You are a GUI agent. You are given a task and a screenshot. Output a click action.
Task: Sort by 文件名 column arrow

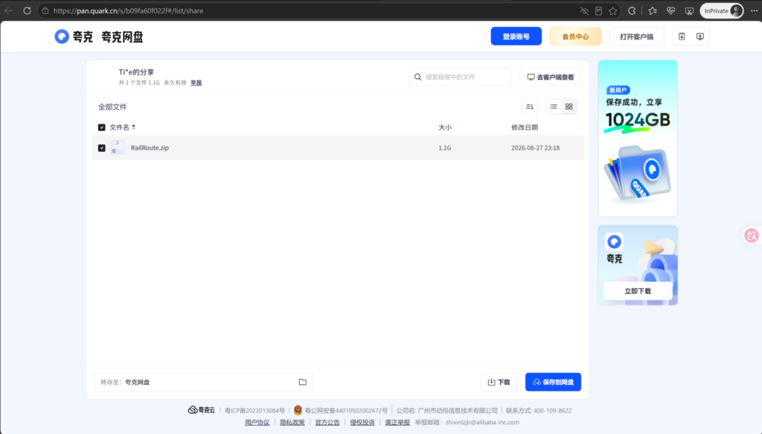click(x=134, y=127)
